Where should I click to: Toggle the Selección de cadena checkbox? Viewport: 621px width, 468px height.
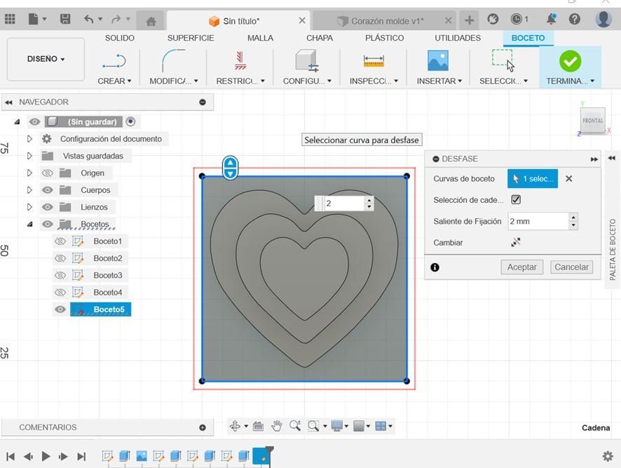pos(516,199)
